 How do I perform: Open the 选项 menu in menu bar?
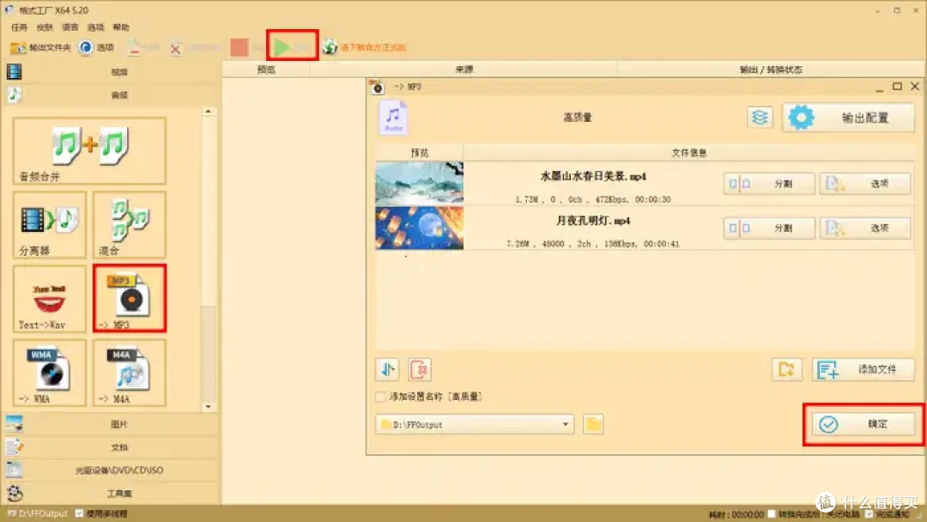[95, 27]
